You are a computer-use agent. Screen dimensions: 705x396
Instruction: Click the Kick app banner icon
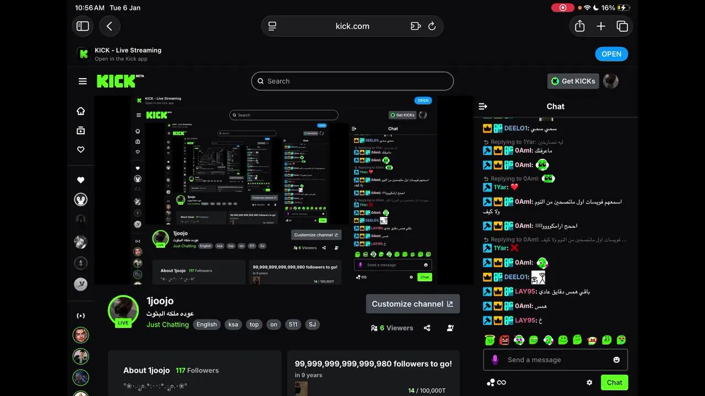point(84,54)
